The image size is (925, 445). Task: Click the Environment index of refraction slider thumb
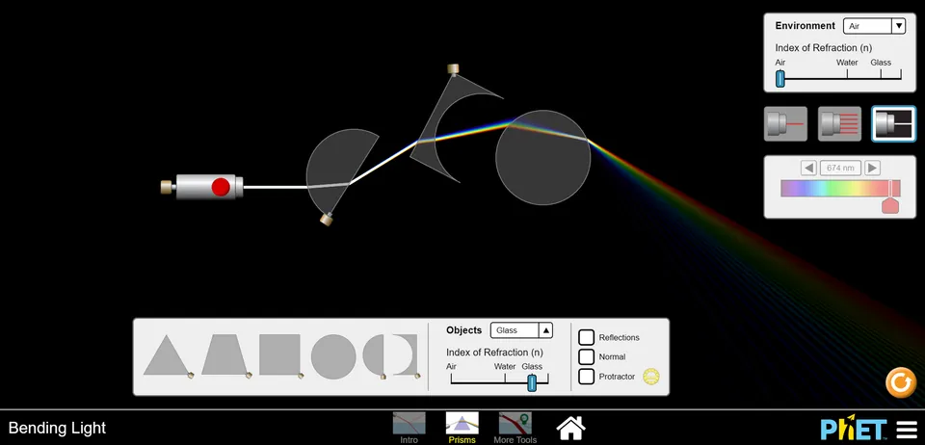(x=780, y=78)
